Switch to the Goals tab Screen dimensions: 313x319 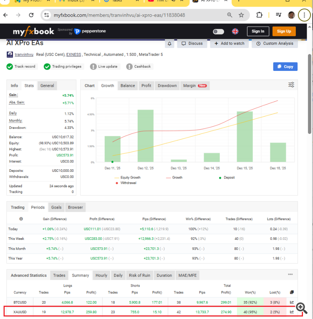pos(56,207)
